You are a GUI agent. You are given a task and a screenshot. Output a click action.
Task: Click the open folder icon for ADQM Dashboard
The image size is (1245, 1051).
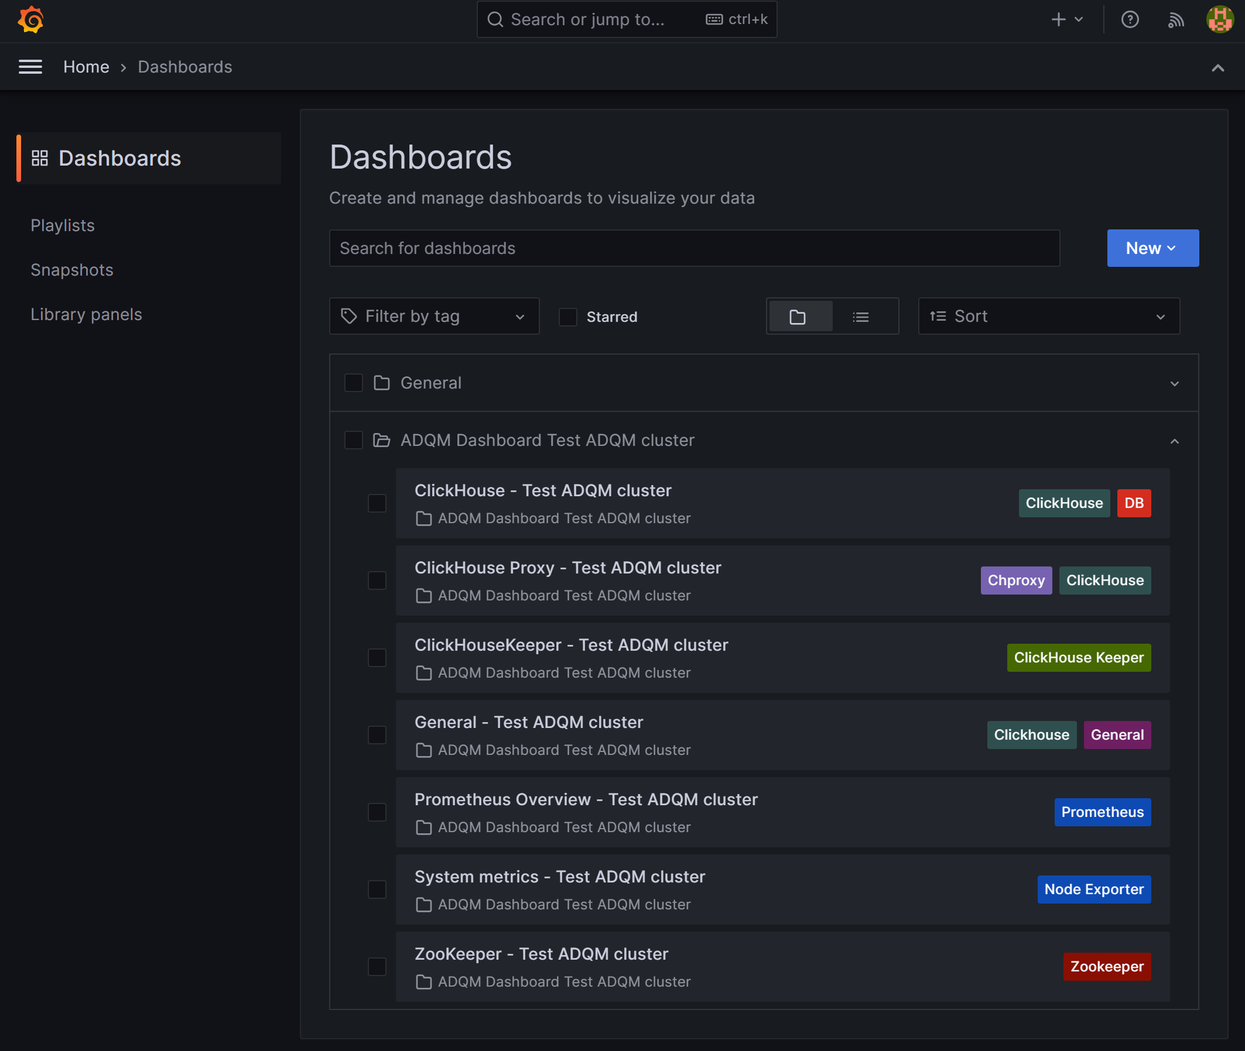(x=382, y=440)
